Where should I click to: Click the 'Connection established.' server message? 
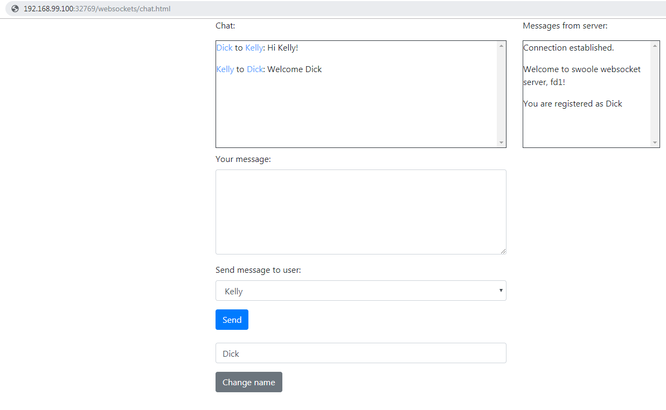pyautogui.click(x=568, y=47)
